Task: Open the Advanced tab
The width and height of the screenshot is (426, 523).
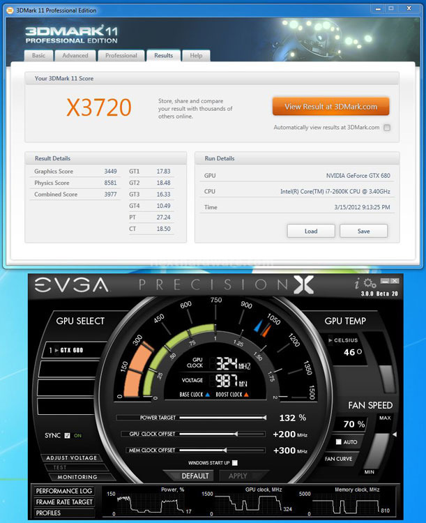Action: pos(75,55)
